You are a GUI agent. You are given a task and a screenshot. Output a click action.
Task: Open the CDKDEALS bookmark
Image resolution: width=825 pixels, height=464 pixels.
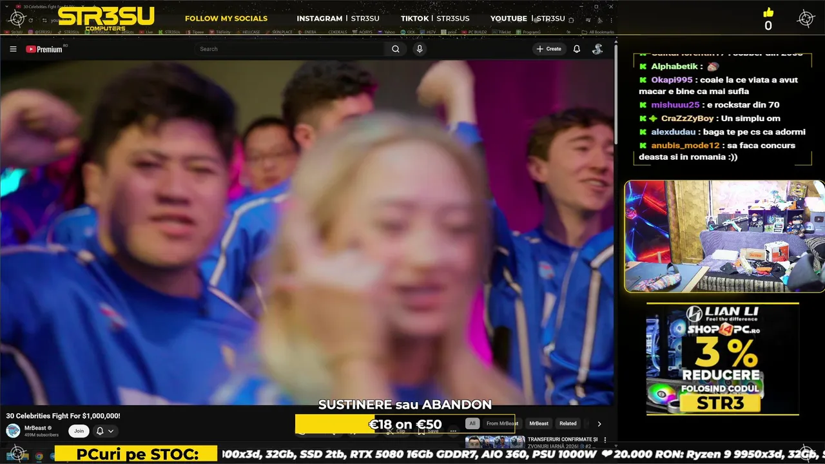(x=337, y=32)
